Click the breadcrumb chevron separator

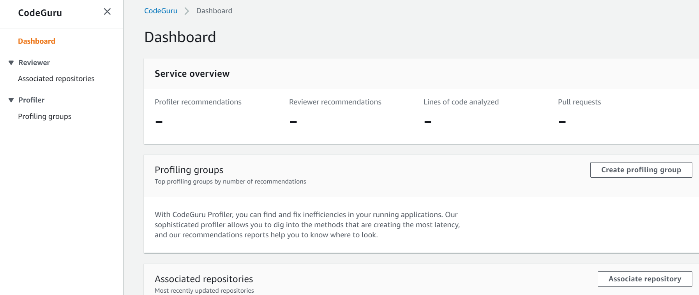(187, 11)
